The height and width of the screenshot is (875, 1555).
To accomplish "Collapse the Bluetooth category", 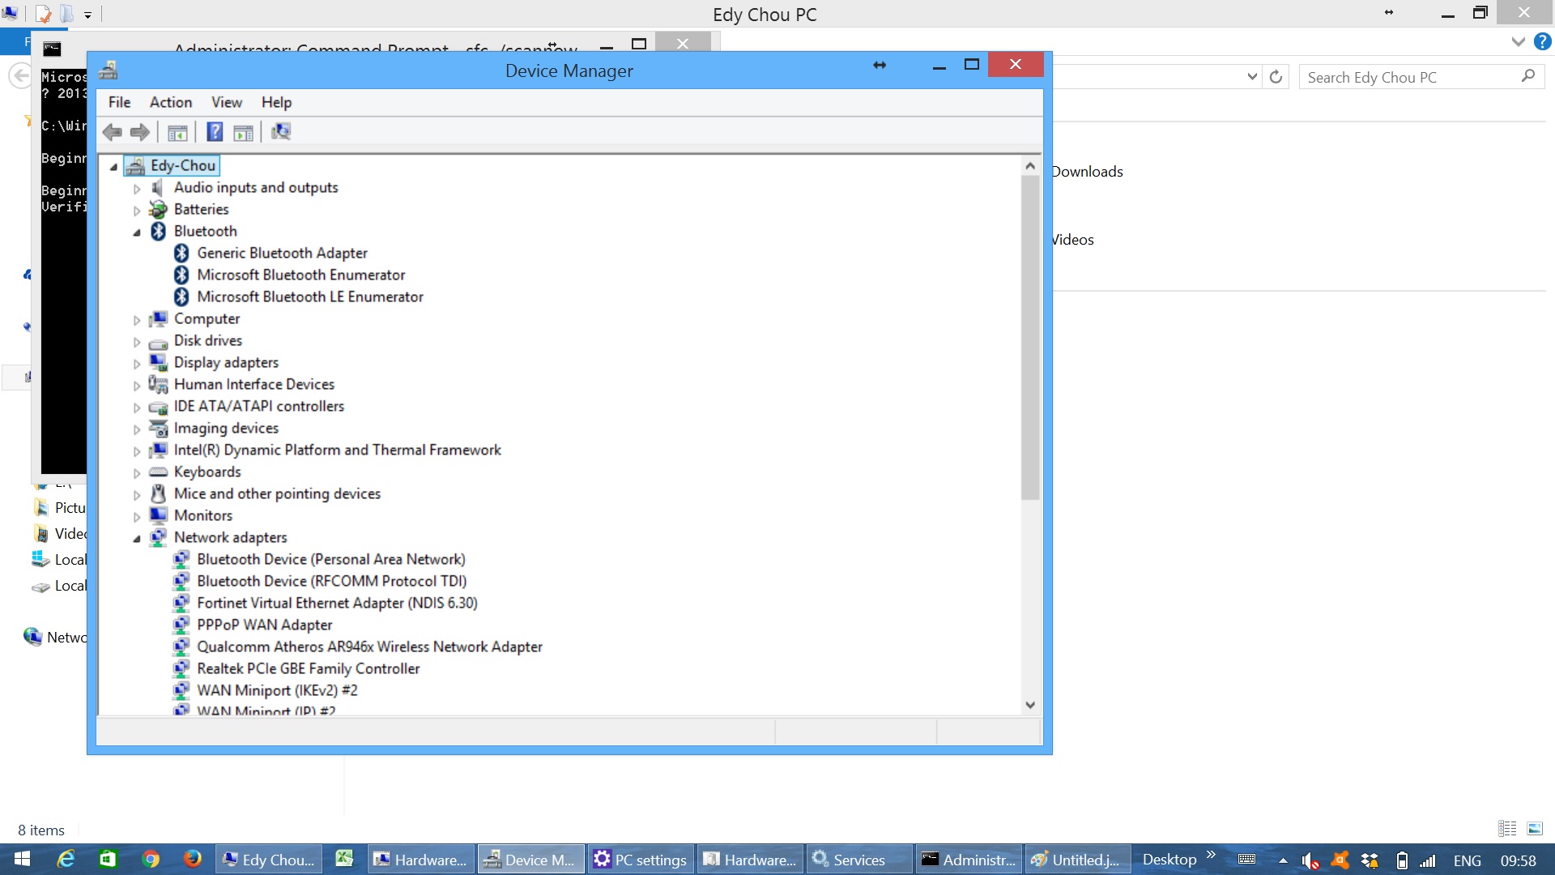I will [x=137, y=233].
